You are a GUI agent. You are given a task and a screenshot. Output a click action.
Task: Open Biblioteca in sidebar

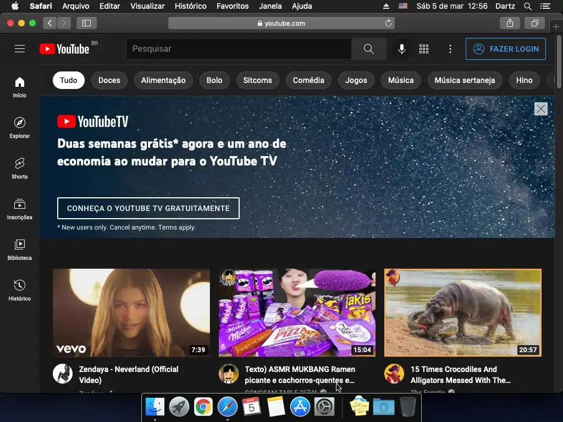20,250
